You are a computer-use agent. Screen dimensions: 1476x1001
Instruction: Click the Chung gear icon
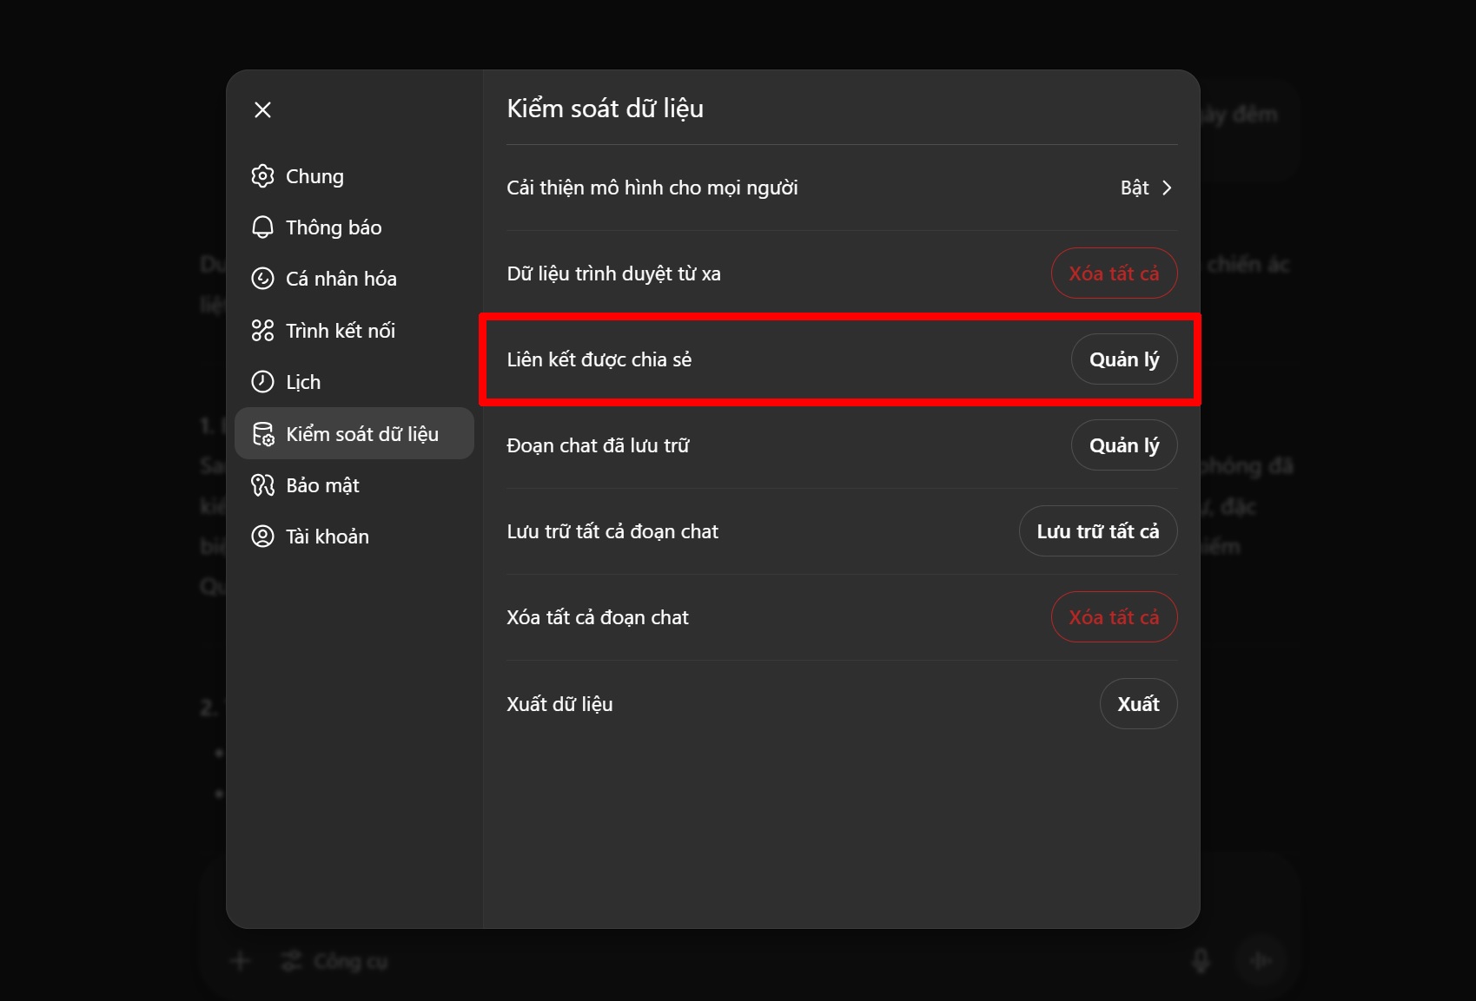tap(262, 176)
